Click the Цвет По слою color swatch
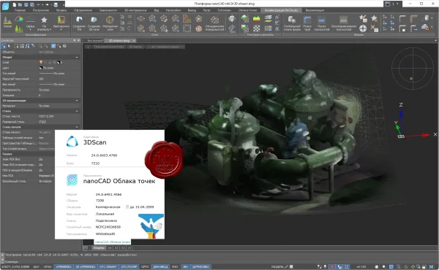This screenshot has height=270, width=439. (x=40, y=68)
